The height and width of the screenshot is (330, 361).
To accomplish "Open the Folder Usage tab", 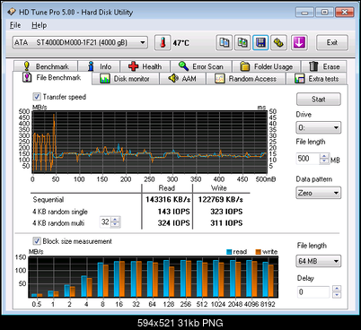I will [x=267, y=66].
